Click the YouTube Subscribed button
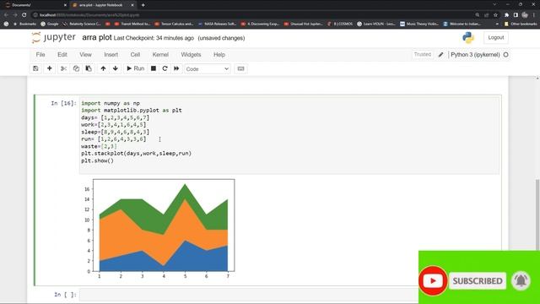This screenshot has height=304, width=540. [x=478, y=281]
